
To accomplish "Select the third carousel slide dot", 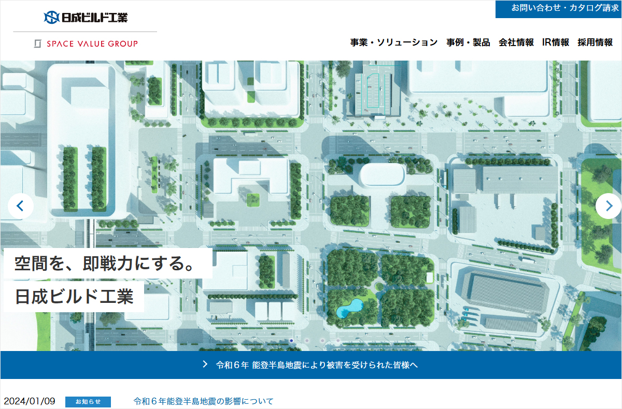I will click(x=322, y=341).
